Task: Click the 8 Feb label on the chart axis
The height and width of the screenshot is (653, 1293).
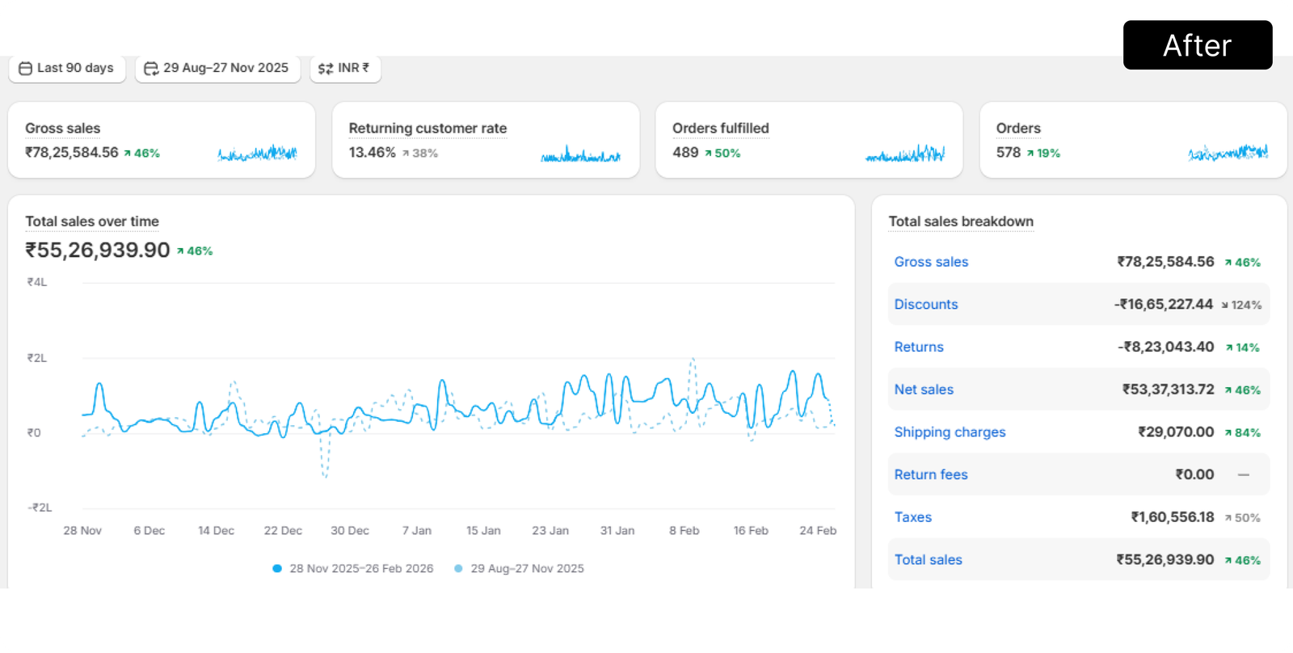Action: [684, 531]
